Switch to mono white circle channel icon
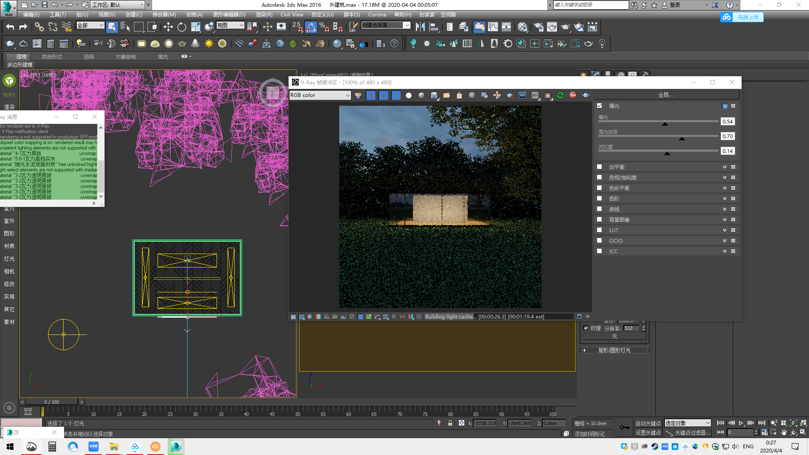Screen dimensions: 809x455 click(409, 95)
